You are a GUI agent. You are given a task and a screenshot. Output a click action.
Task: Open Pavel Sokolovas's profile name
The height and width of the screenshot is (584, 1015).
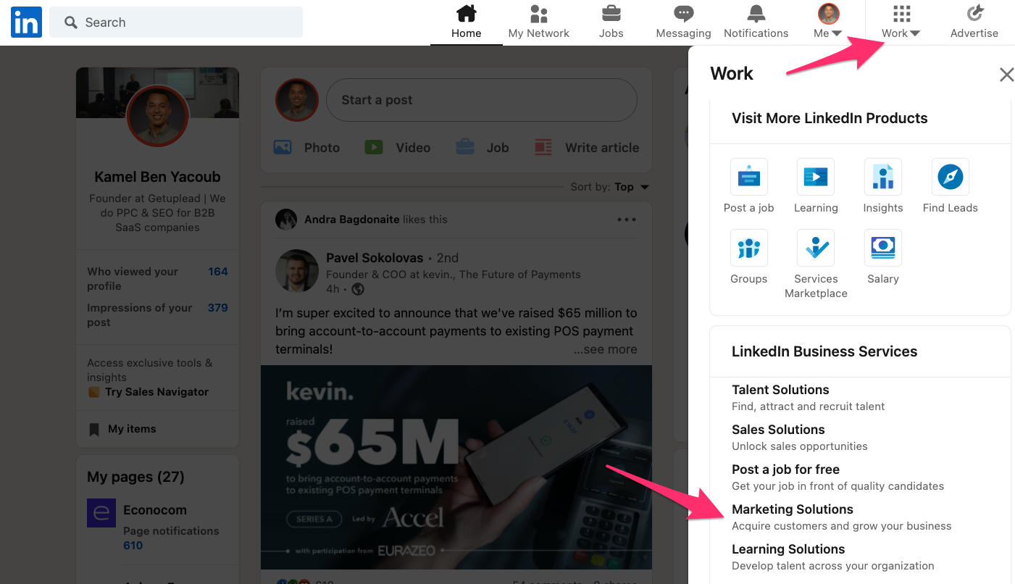coord(375,258)
